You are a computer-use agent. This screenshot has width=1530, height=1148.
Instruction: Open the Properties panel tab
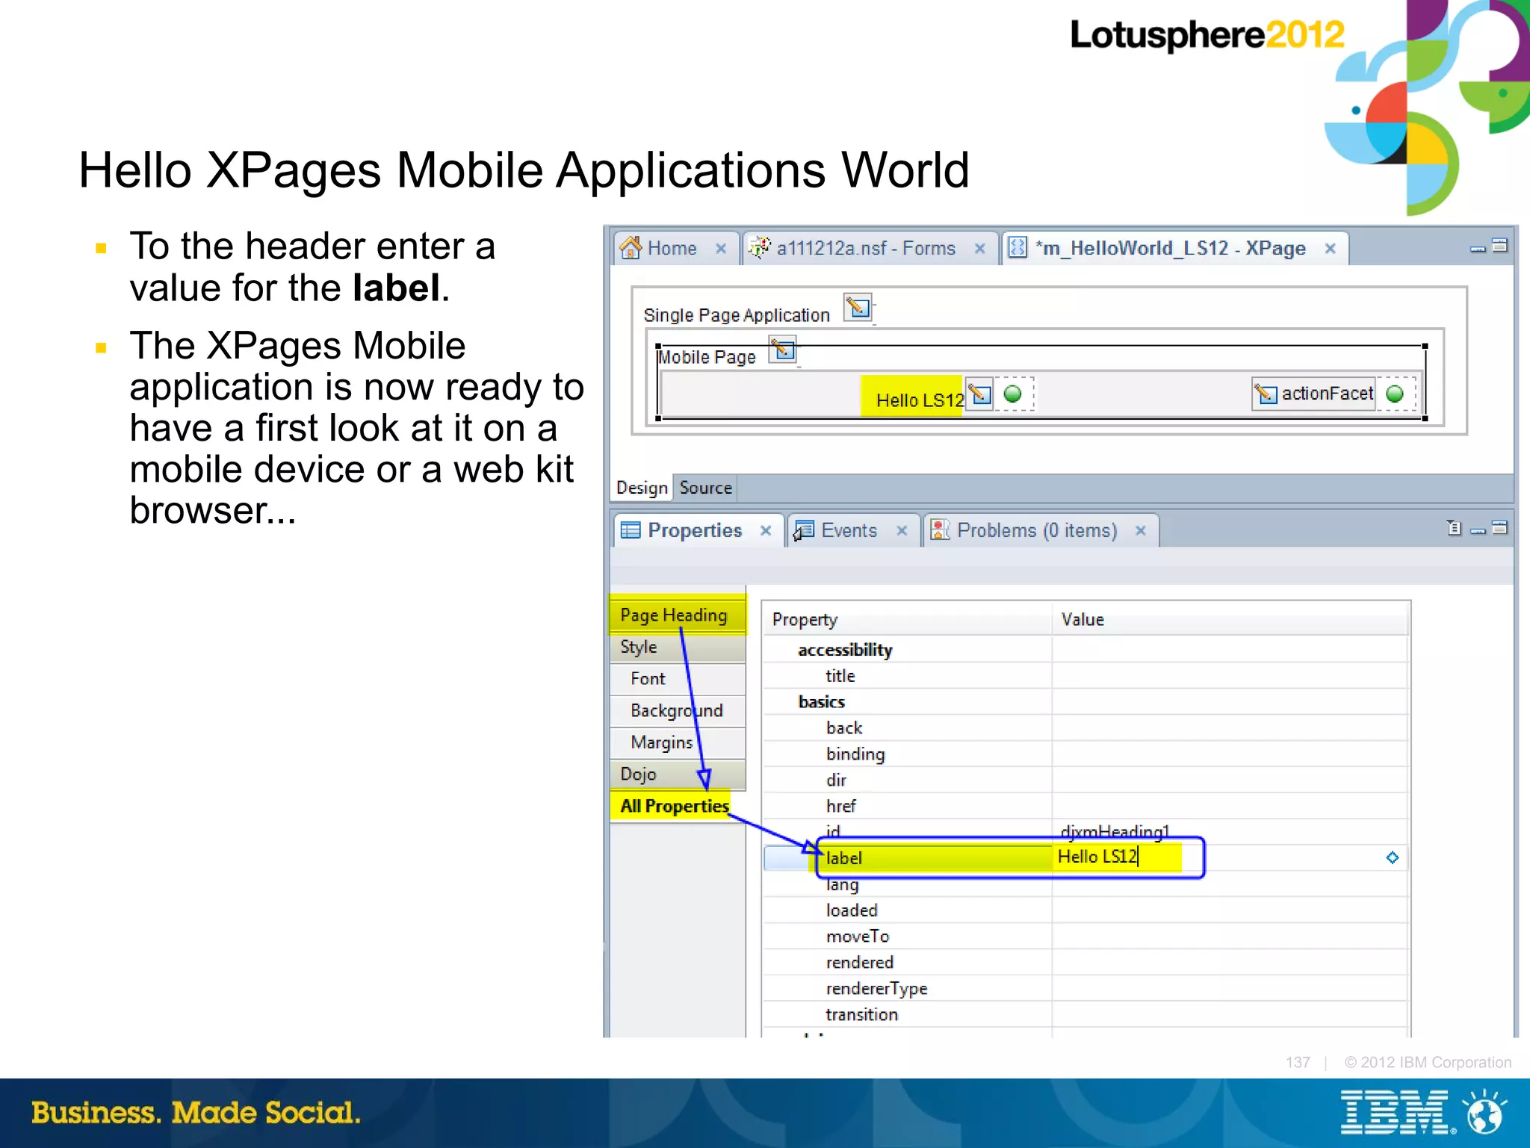tap(699, 530)
